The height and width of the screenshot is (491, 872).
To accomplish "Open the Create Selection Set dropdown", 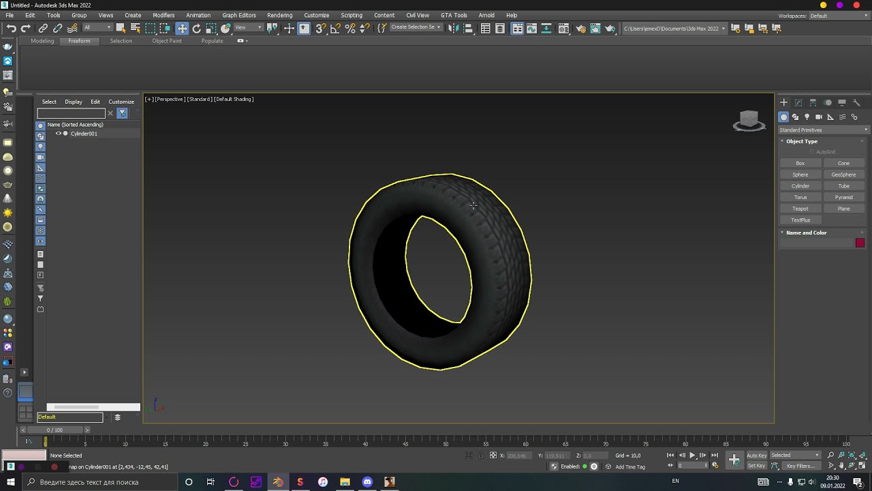I will click(x=415, y=28).
